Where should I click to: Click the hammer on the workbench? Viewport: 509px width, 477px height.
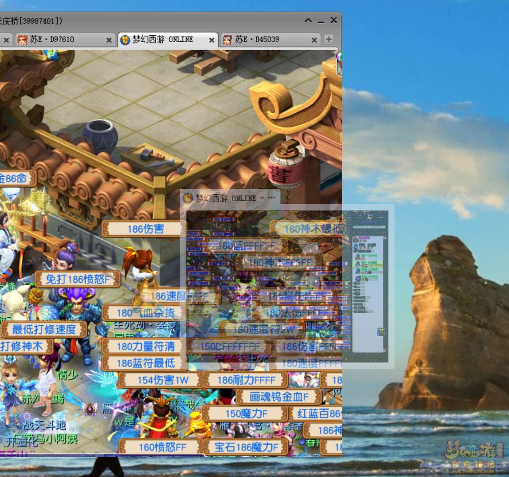tap(153, 155)
